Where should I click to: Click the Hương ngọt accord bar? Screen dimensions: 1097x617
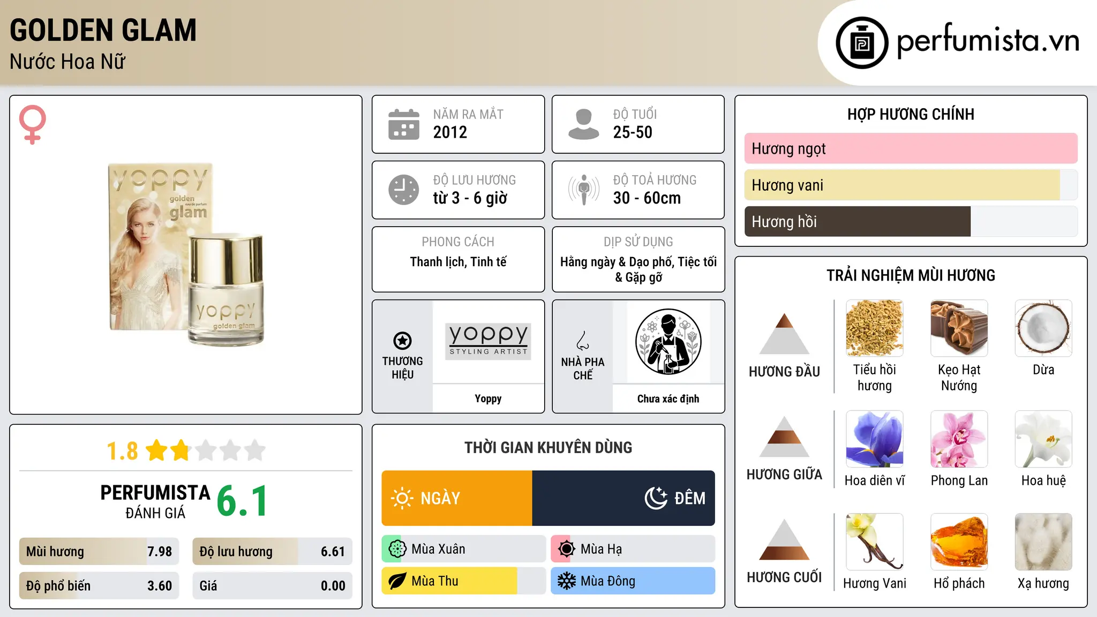pos(911,148)
